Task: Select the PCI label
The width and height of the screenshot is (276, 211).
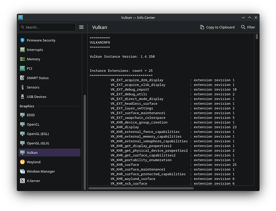Action: click(x=29, y=68)
